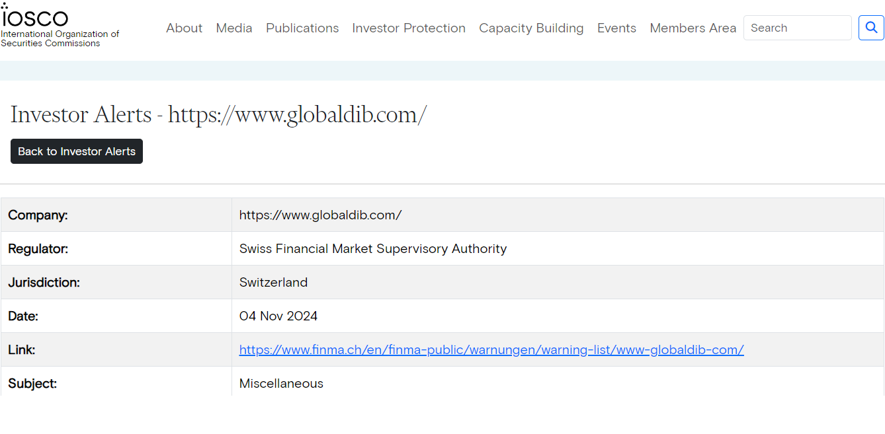Select Investor Protection in navigation bar
Screen dimensions: 885x434
[409, 28]
